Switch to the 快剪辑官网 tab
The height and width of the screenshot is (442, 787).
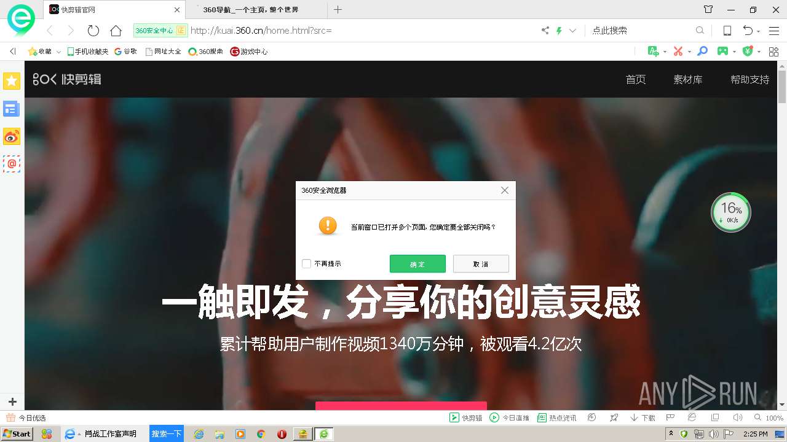point(114,9)
